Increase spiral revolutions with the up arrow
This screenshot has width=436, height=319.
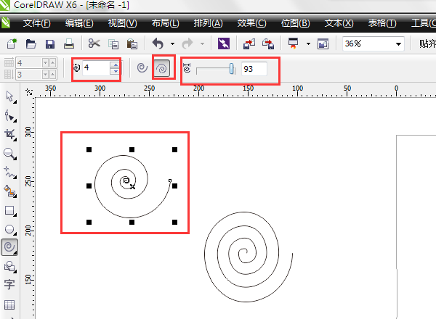pos(115,65)
